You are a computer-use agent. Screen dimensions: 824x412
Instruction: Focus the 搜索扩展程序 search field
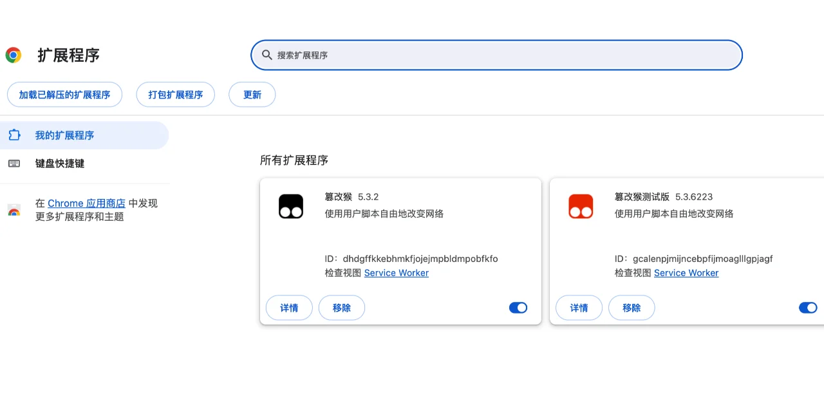tap(496, 55)
